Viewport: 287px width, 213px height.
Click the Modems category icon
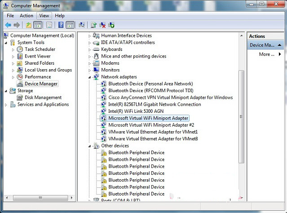[96, 63]
